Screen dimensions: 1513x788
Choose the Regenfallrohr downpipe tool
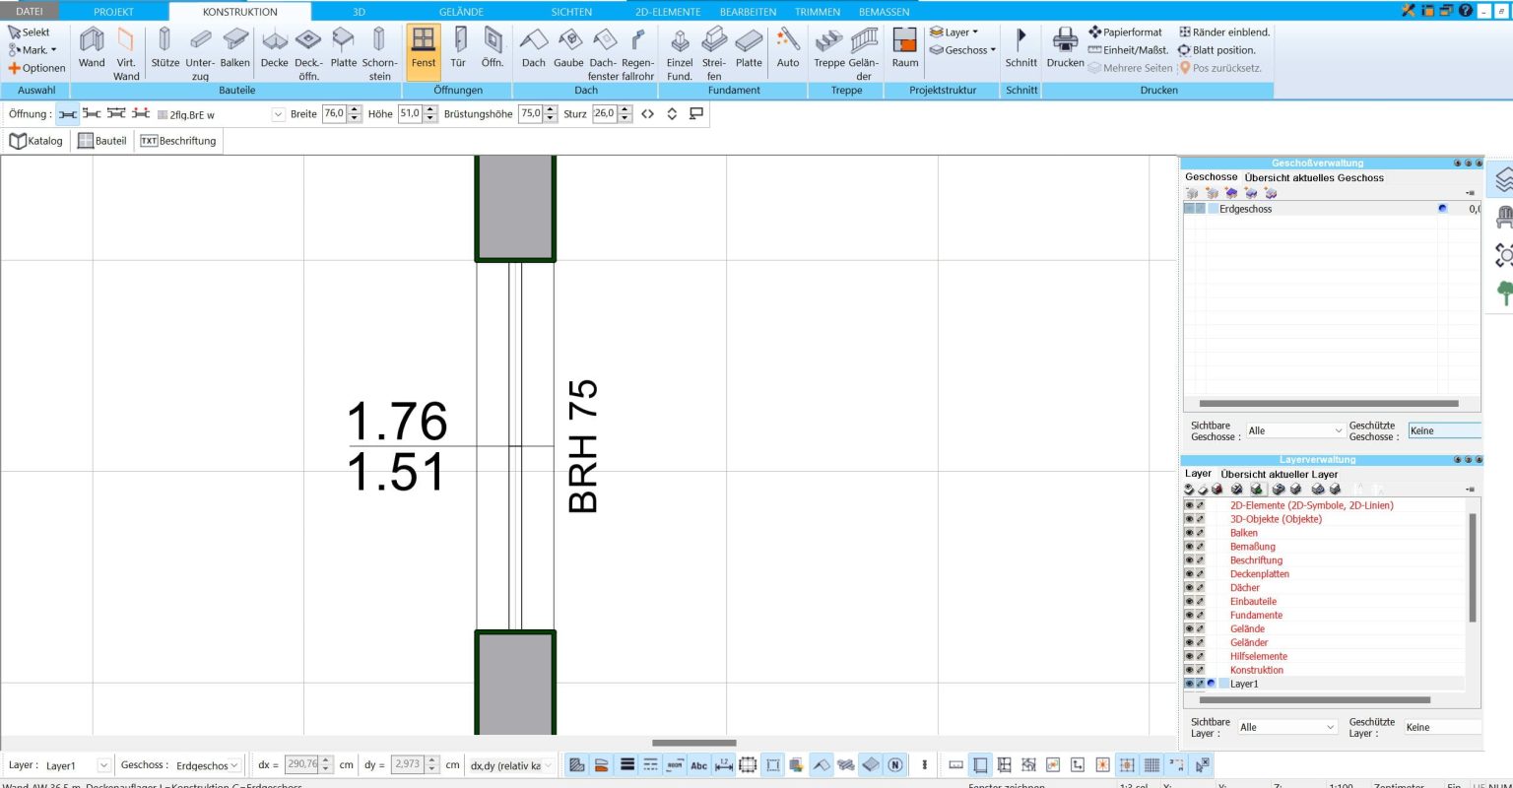638,53
